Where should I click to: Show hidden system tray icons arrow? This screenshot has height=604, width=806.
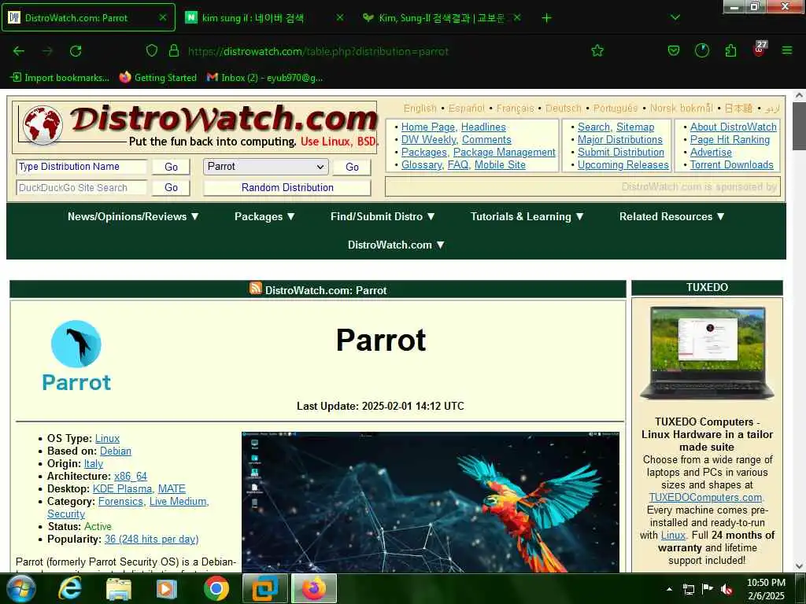pyautogui.click(x=669, y=588)
